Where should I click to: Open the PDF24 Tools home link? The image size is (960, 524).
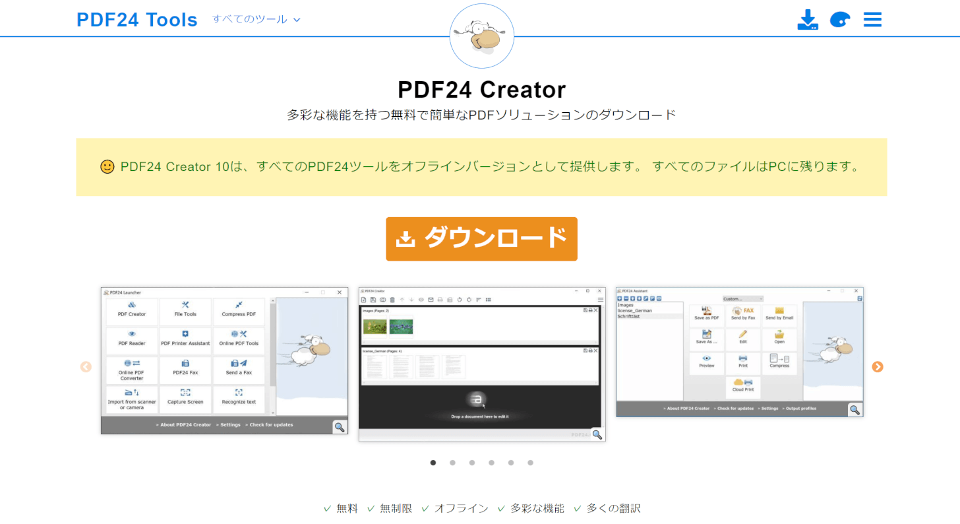[137, 20]
